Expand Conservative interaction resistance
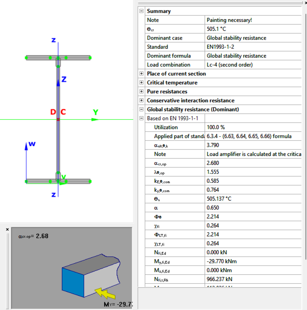The height and width of the screenshot is (310, 307). 142,100
